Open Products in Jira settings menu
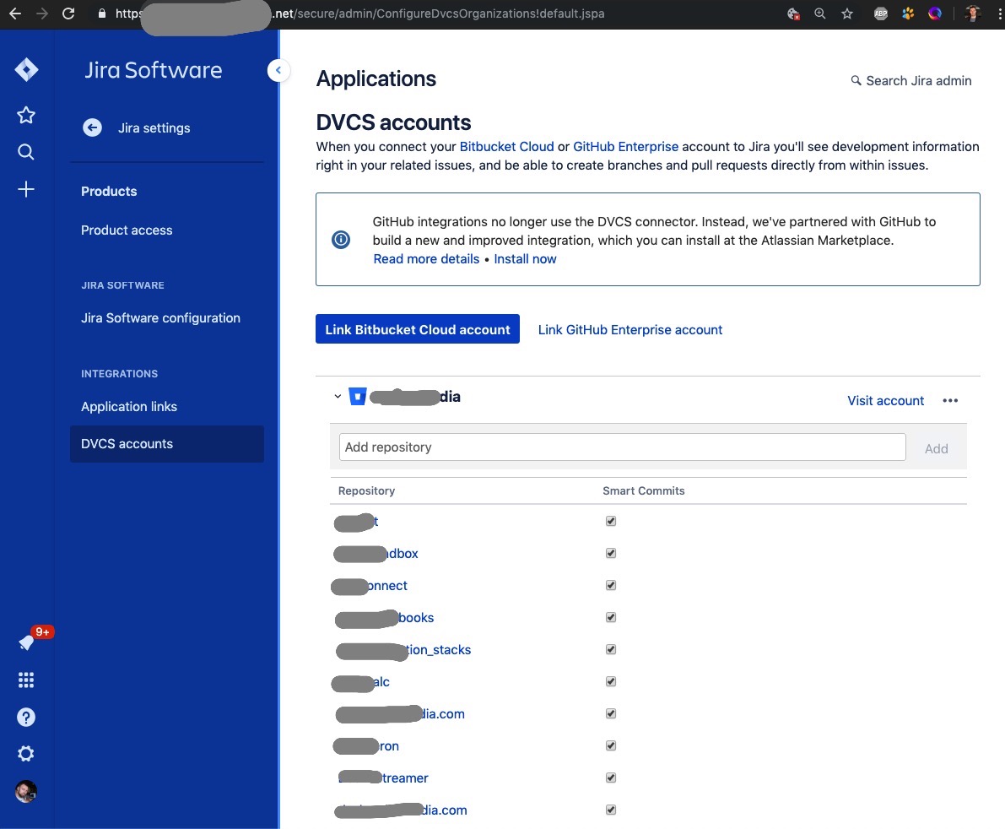1005x829 pixels. click(x=109, y=191)
